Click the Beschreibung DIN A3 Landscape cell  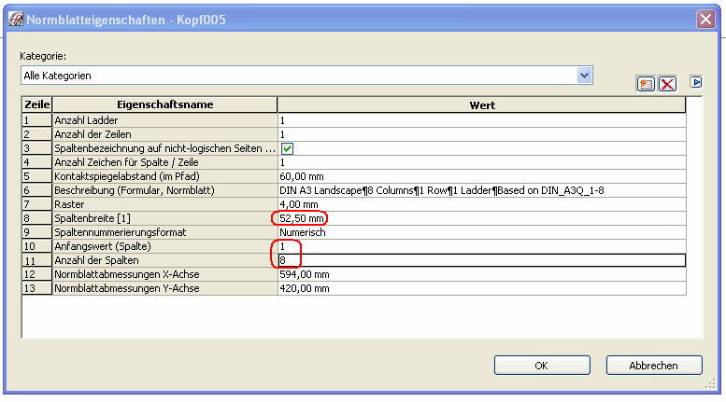[x=481, y=190]
